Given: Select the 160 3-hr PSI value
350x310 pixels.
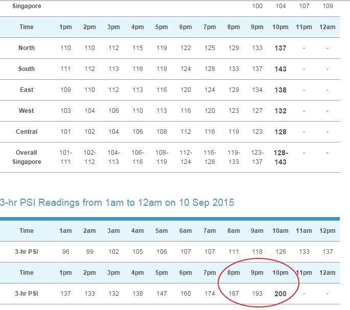Looking at the screenshot, I should 185,294.
